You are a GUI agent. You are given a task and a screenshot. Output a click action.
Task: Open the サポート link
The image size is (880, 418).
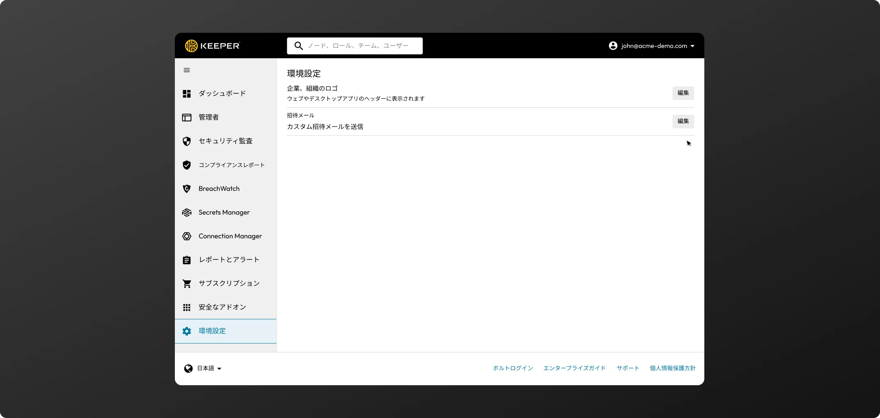(628, 368)
